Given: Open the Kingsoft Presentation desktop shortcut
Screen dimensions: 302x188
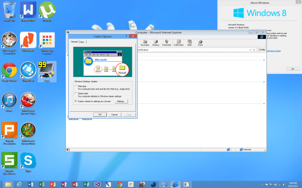Looking at the screenshot, I should [9, 133].
